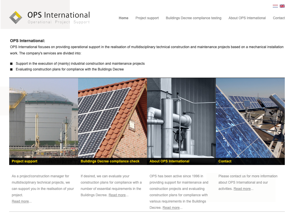Follow Read more under Buildings Decree text
This screenshot has width=294, height=220.
click(x=117, y=195)
